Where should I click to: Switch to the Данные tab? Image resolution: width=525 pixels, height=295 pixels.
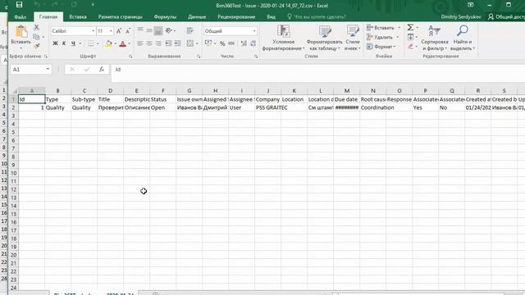(x=197, y=16)
